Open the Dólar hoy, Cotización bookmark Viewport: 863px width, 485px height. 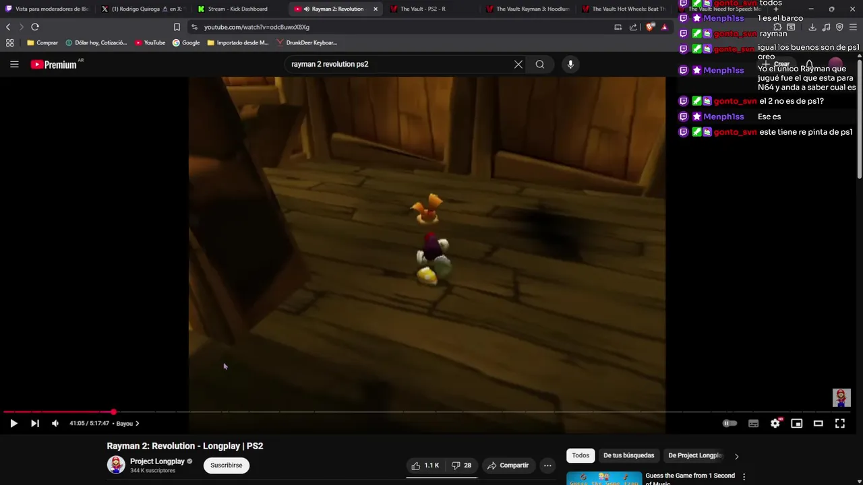(x=96, y=42)
